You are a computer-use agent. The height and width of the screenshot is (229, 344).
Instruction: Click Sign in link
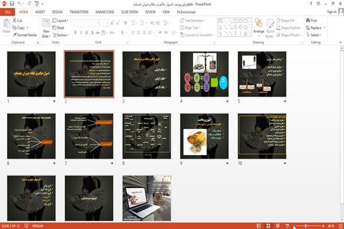(331, 12)
